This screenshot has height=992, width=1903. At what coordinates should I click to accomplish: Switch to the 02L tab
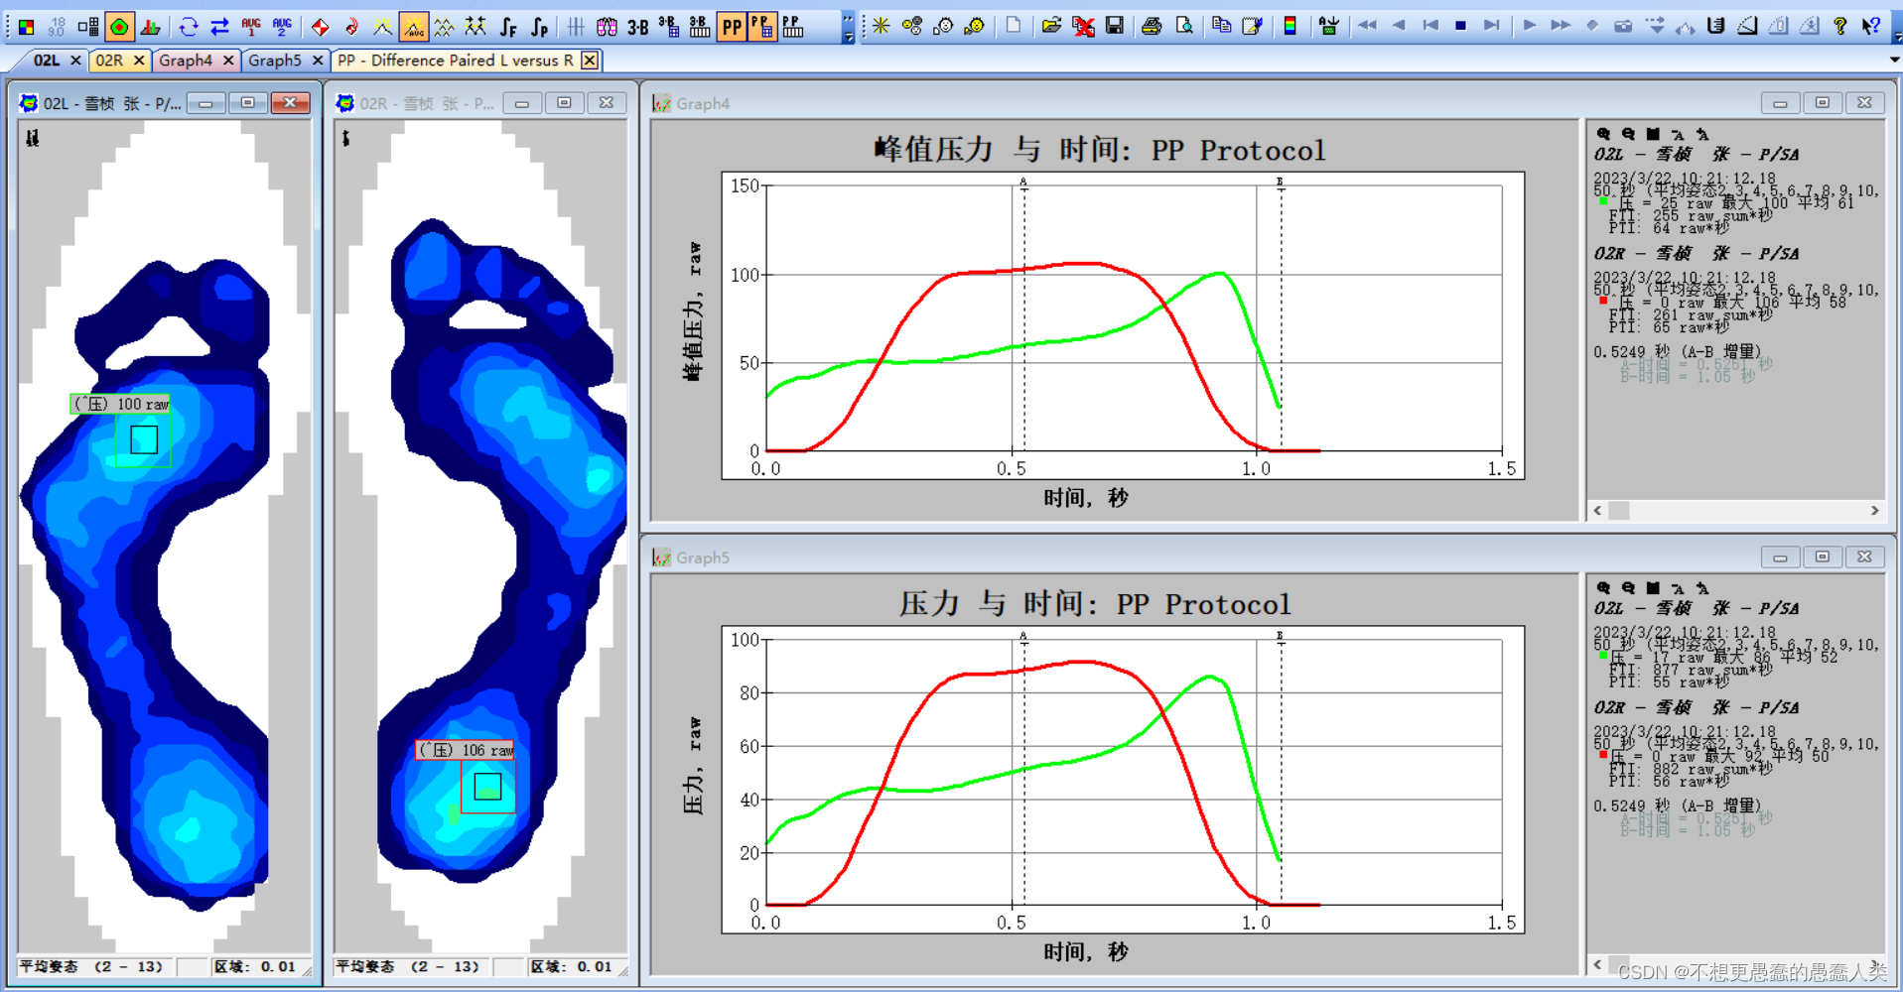coord(45,60)
